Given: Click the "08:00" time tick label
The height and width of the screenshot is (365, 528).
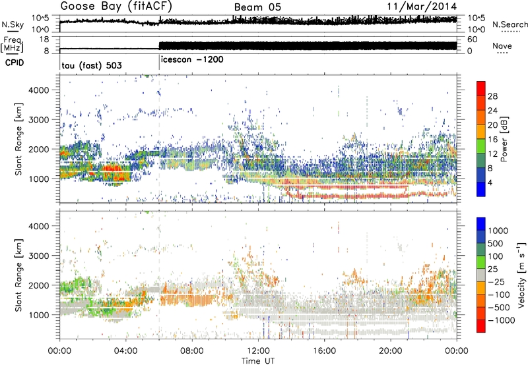Looking at the screenshot, I should (191, 351).
